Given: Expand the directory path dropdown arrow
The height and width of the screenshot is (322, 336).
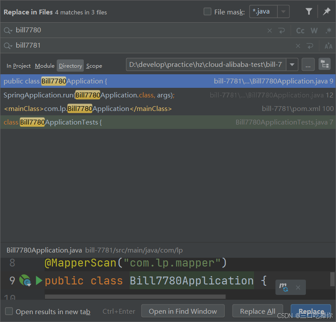Looking at the screenshot, I should coord(292,65).
